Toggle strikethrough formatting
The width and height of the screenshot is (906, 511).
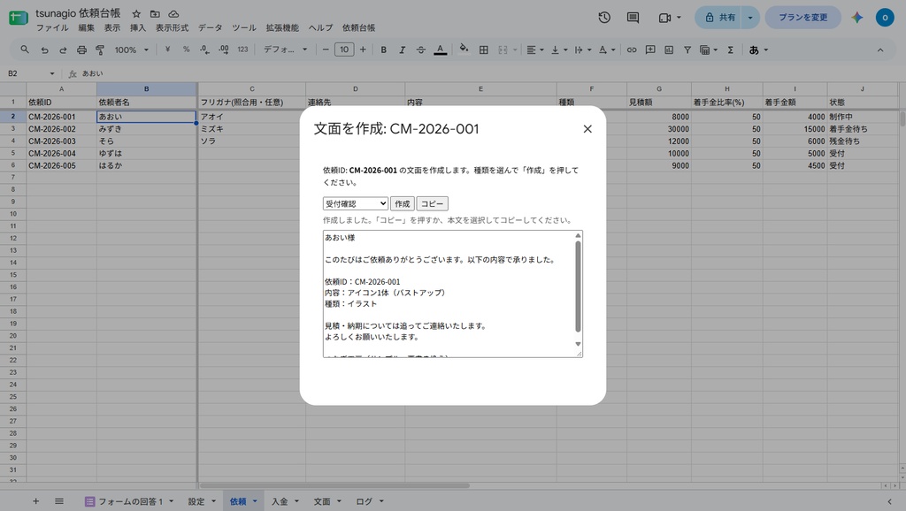[x=420, y=50]
